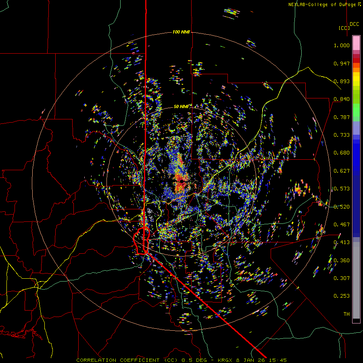Image resolution: width=363 pixels, height=363 pixels.
Task: Pick the gray segment near 0.307
Action: pyautogui.click(x=356, y=280)
